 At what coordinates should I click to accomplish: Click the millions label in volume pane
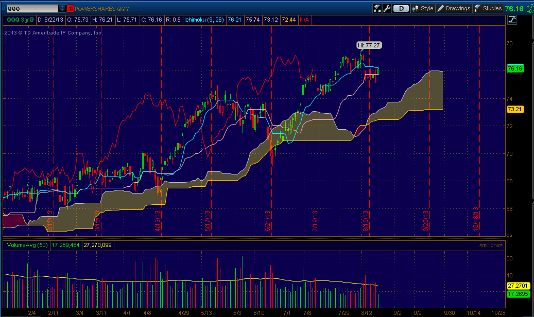[491, 245]
